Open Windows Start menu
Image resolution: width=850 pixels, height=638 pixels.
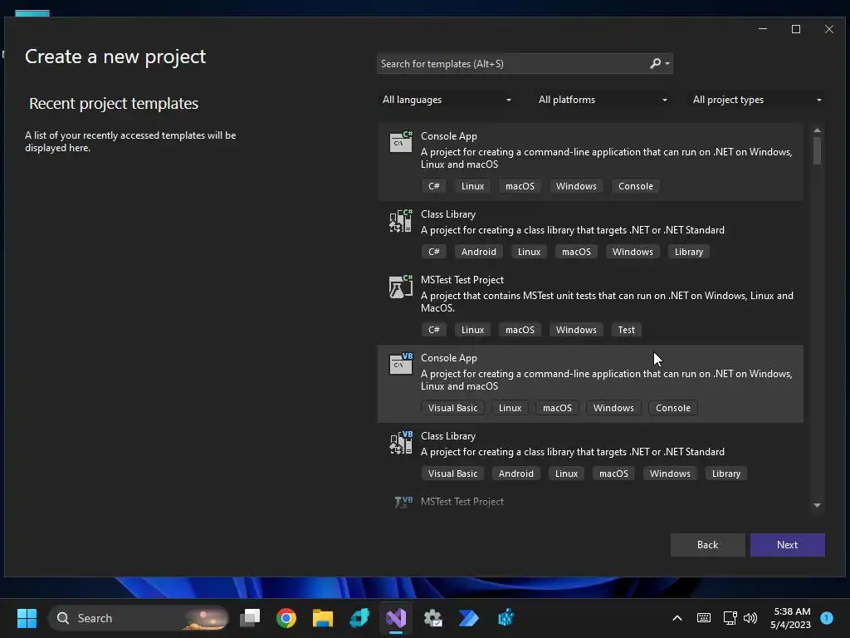27,618
